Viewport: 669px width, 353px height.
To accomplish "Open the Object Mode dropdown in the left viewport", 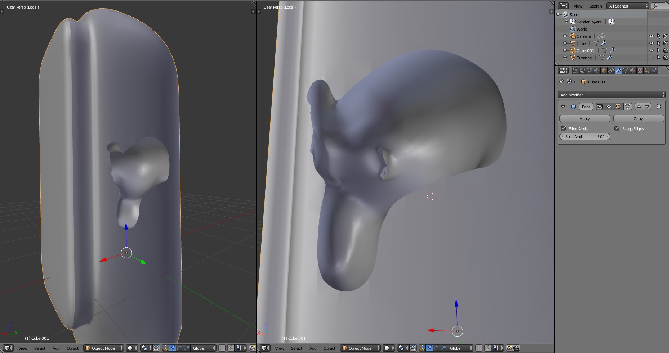I will point(104,348).
